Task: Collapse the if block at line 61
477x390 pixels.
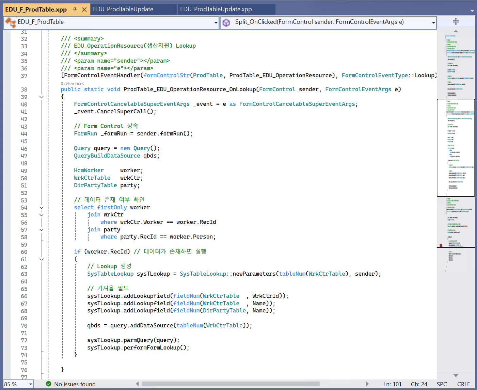Action: (x=42, y=259)
